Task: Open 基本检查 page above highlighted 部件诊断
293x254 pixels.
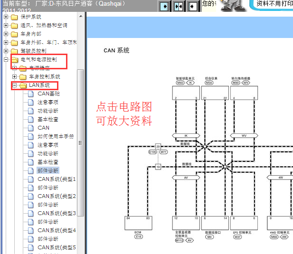Action: [48, 162]
